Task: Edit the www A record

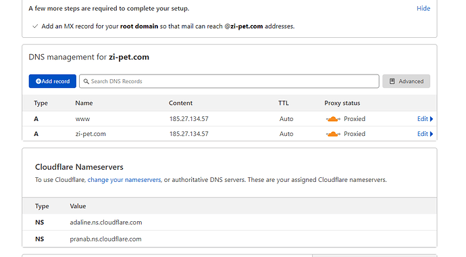Action: 422,118
